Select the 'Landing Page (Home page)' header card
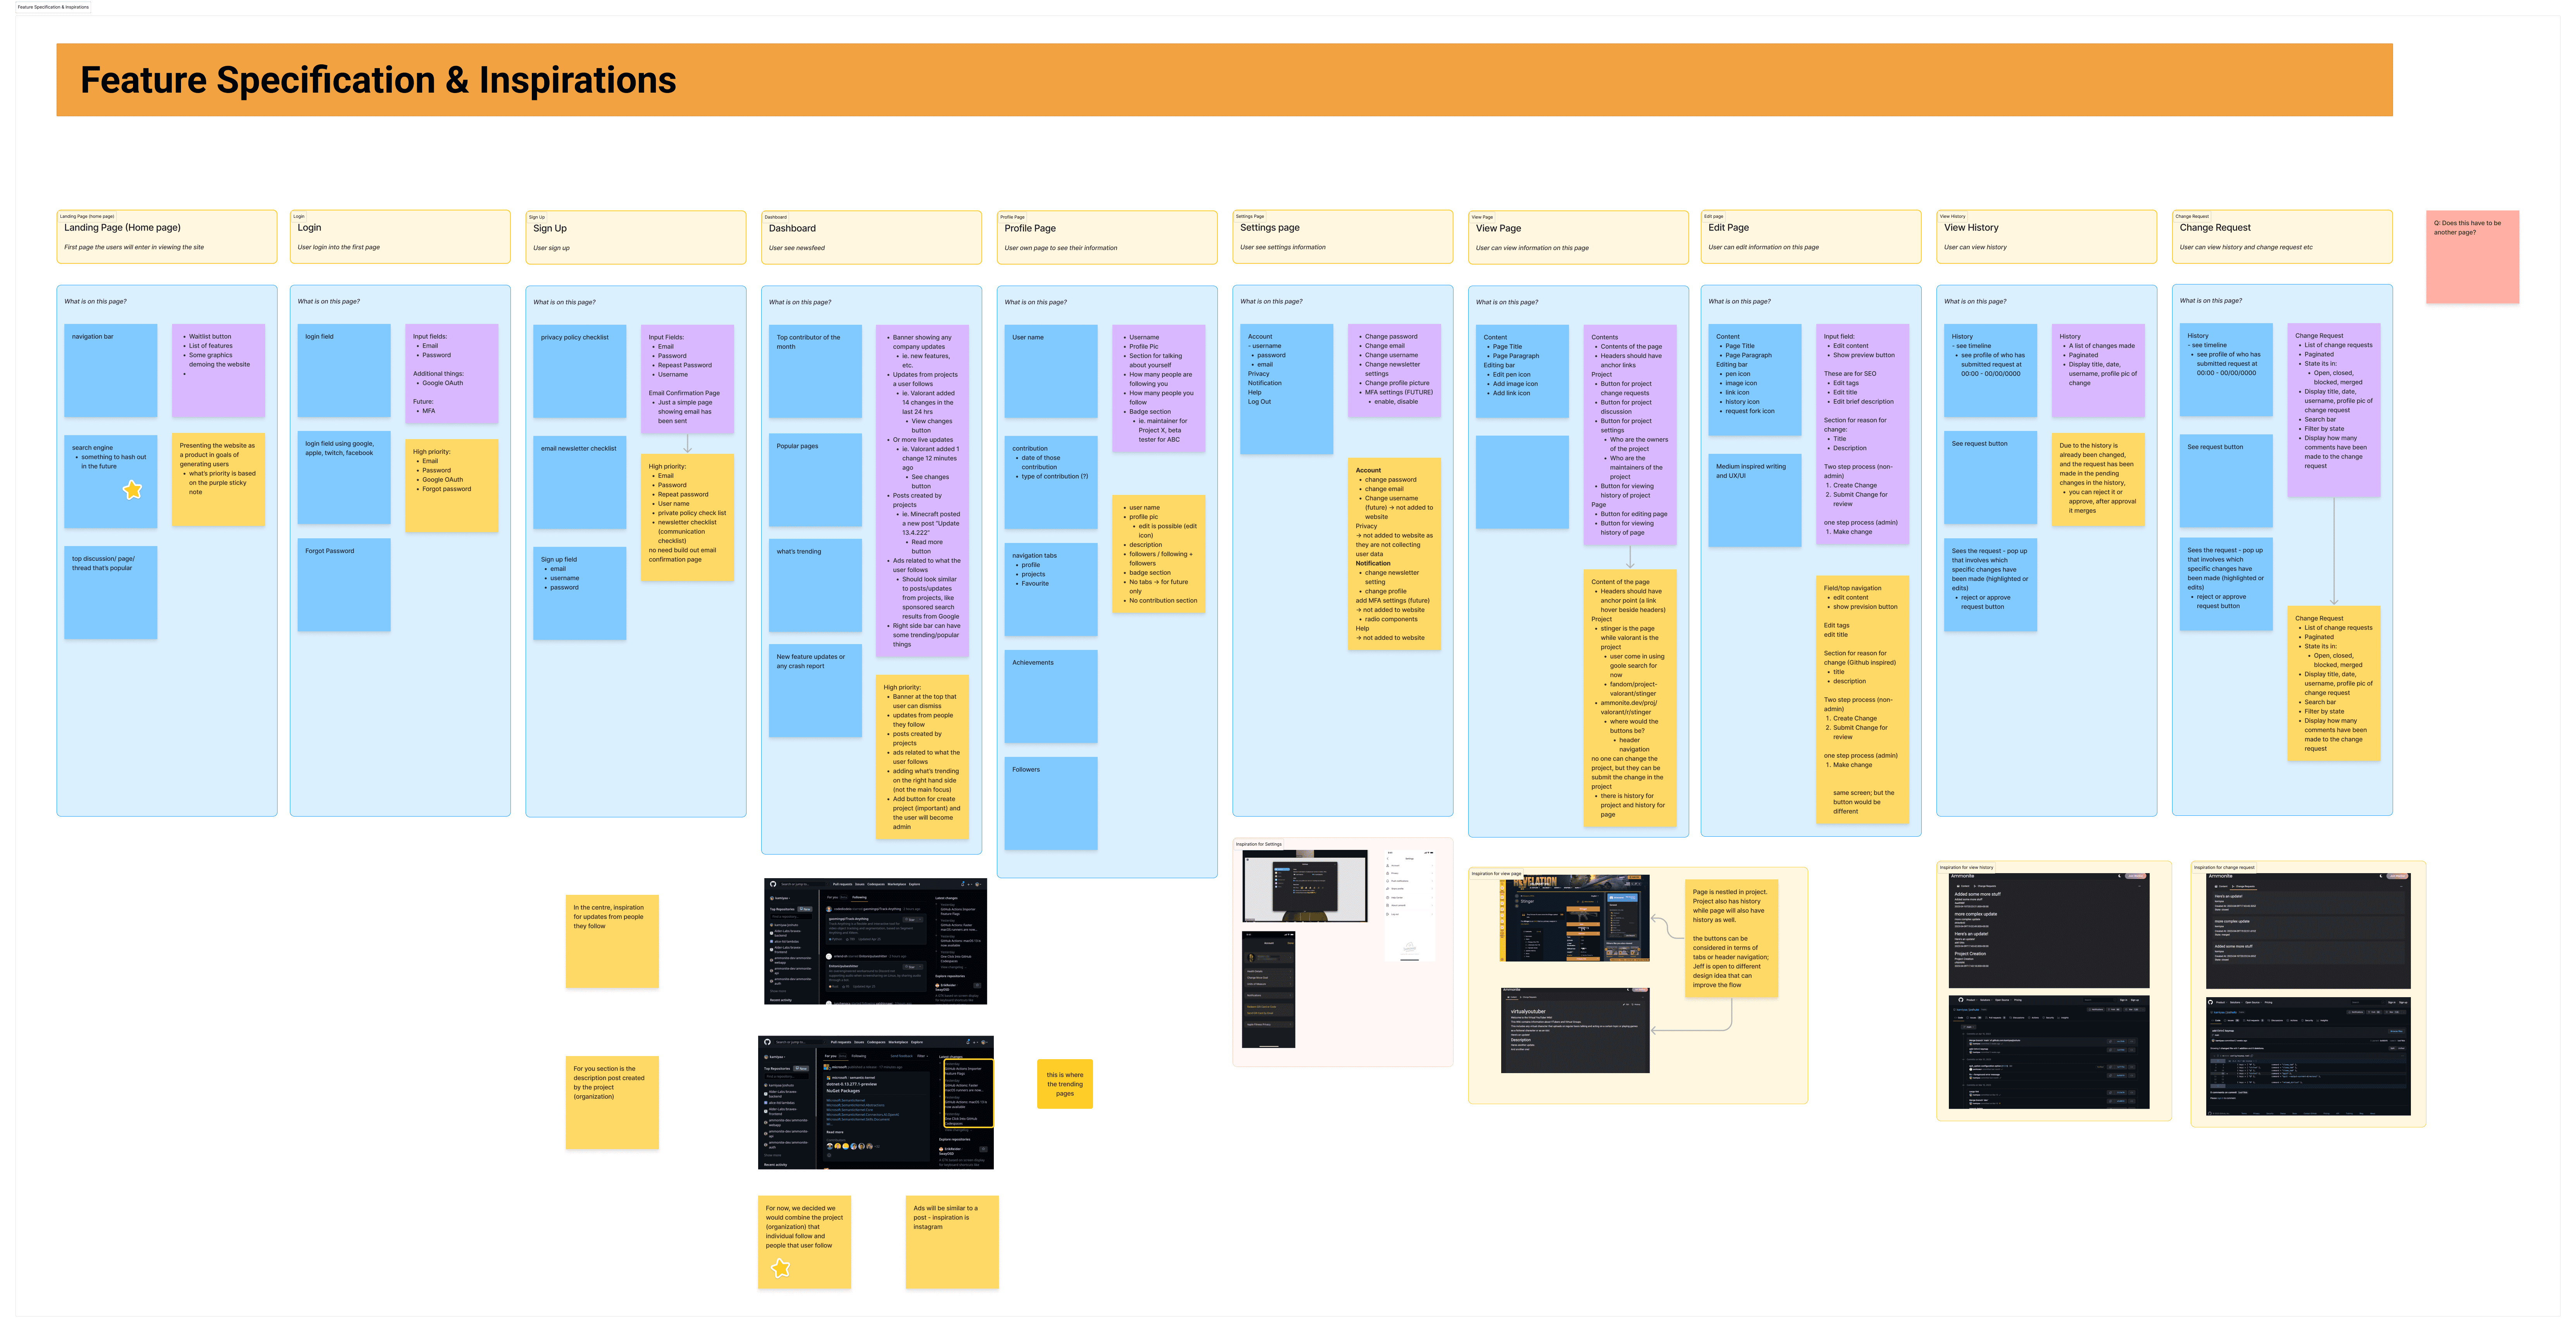This screenshot has height=1332, width=2576. pos(167,237)
